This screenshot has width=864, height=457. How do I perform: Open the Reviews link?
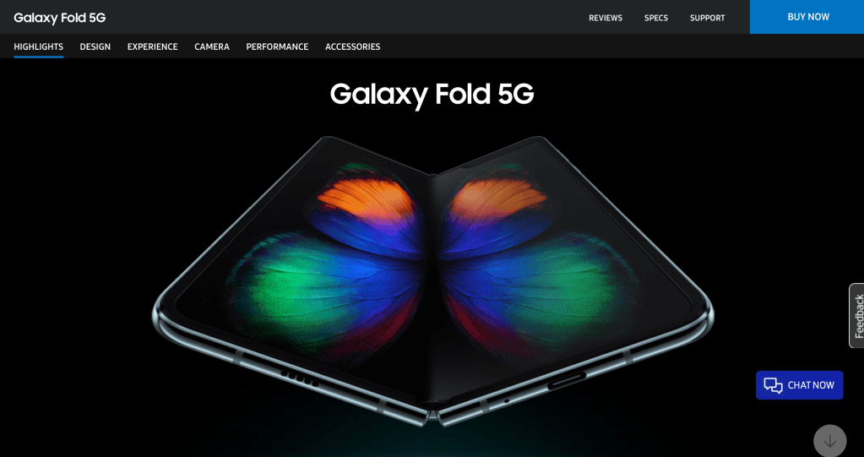pyautogui.click(x=605, y=19)
